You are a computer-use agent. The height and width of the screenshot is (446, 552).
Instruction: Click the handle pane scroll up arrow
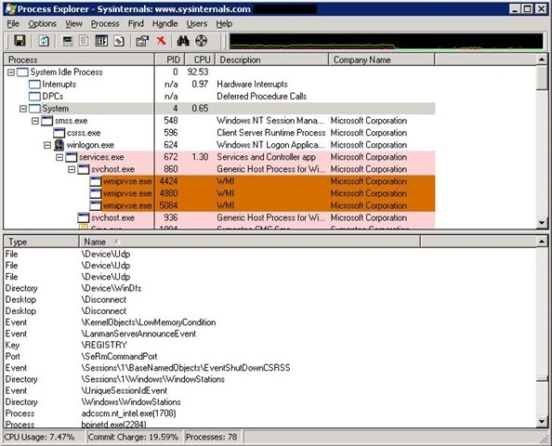(x=542, y=242)
